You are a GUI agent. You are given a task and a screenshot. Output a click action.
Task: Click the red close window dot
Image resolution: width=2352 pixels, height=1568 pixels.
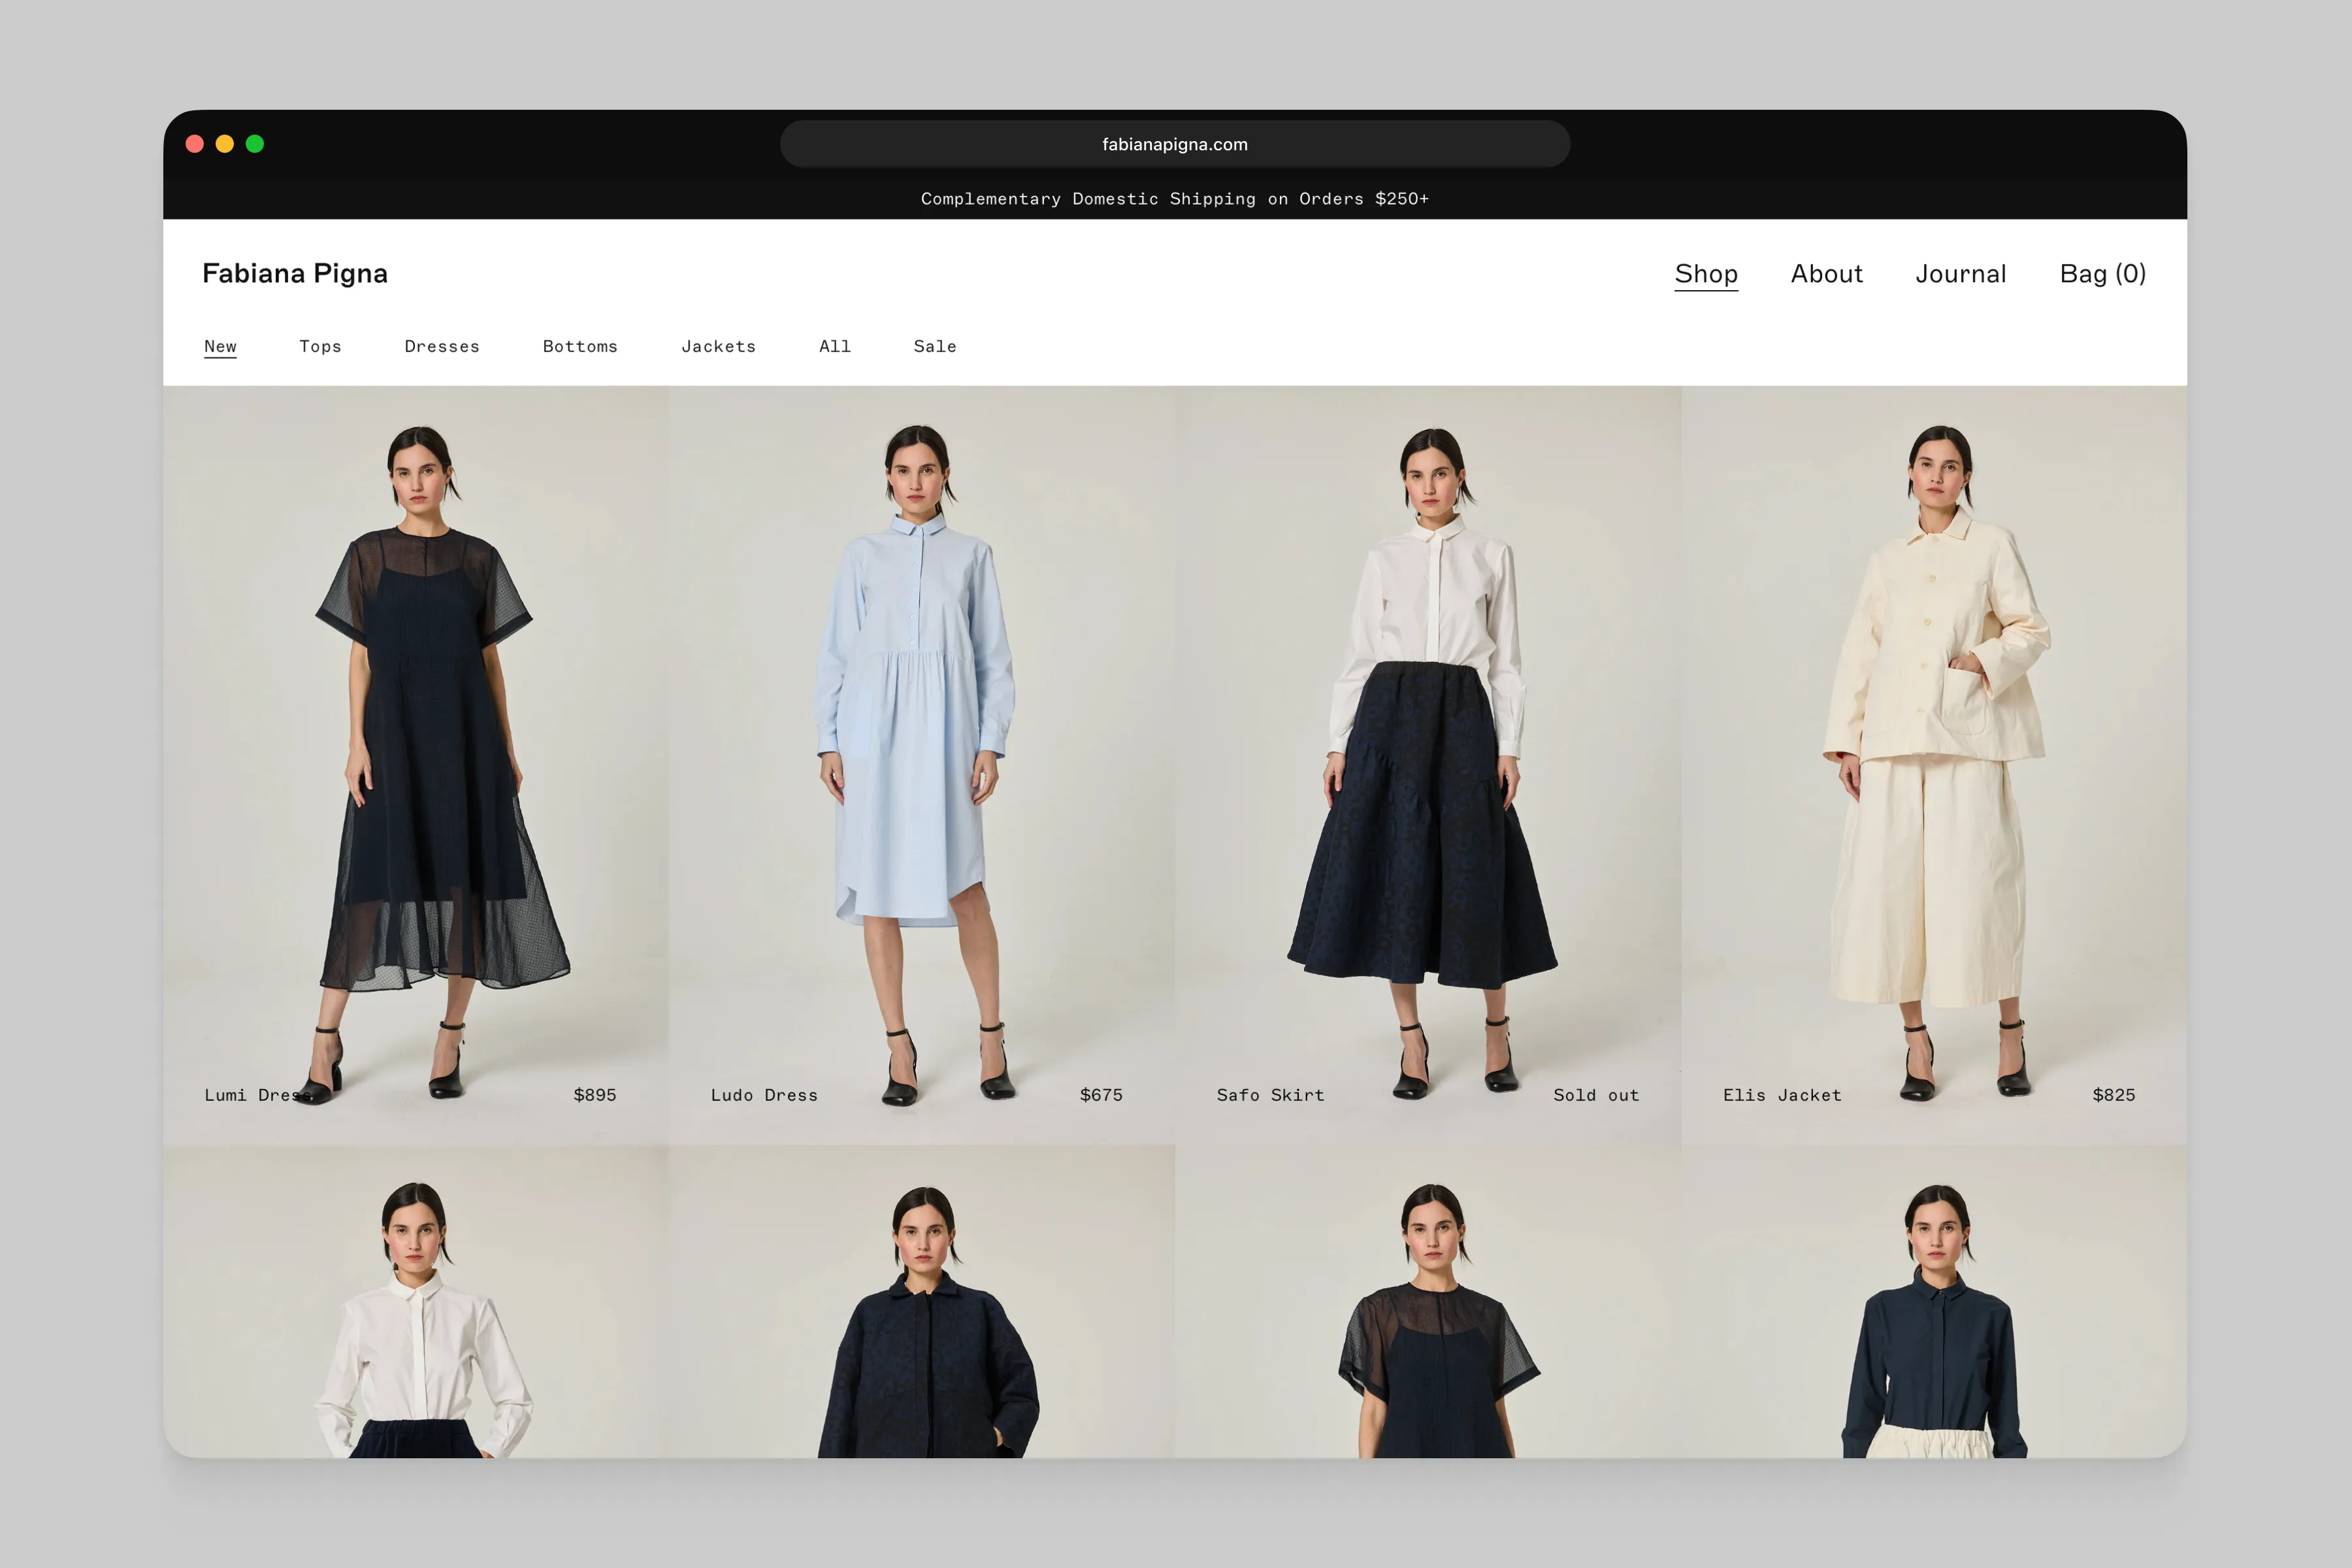195,144
